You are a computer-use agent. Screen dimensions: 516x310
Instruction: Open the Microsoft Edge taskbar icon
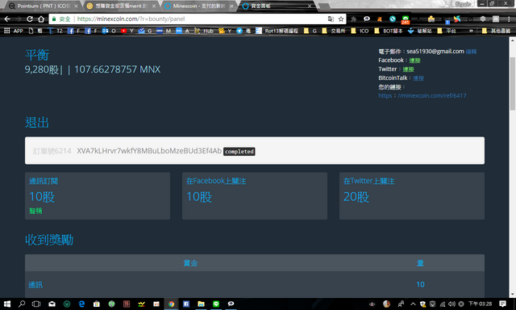[81, 304]
